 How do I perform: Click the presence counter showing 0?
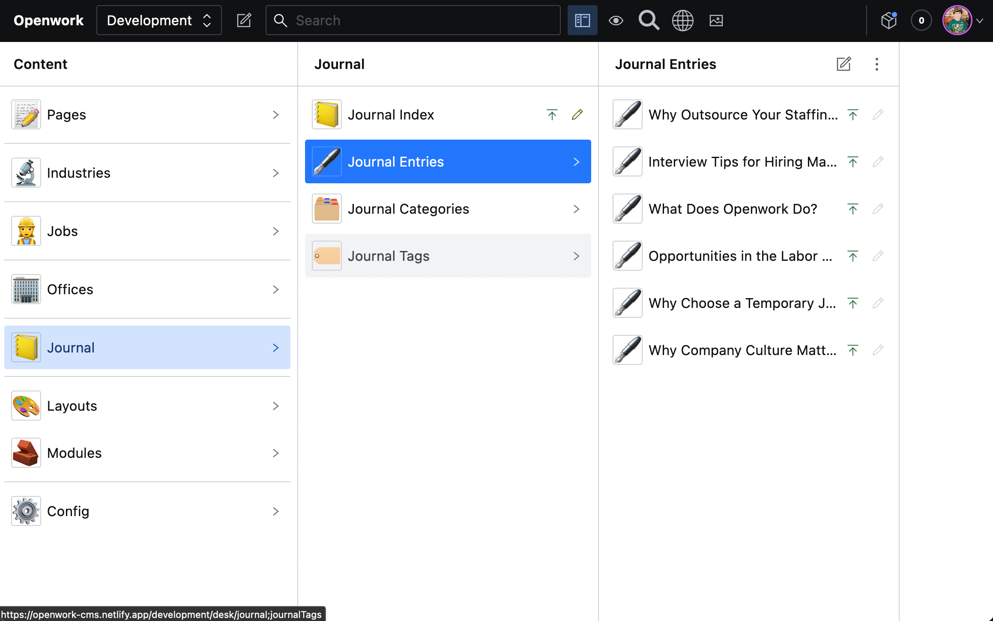coord(921,20)
